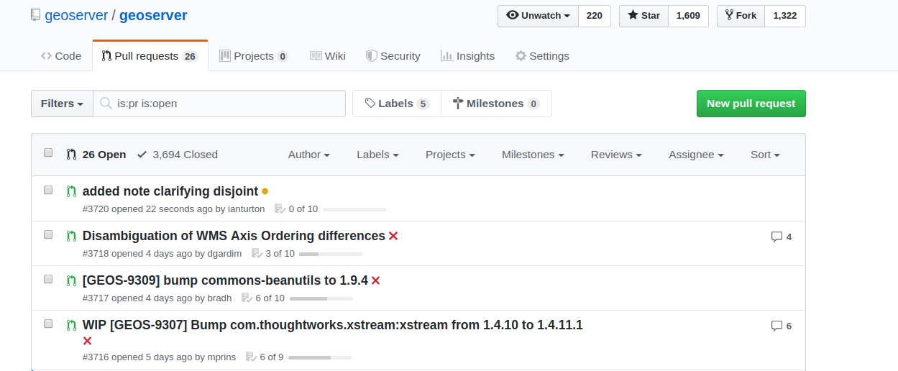View the 1,322 forks count
The width and height of the screenshot is (898, 371).
784,16
